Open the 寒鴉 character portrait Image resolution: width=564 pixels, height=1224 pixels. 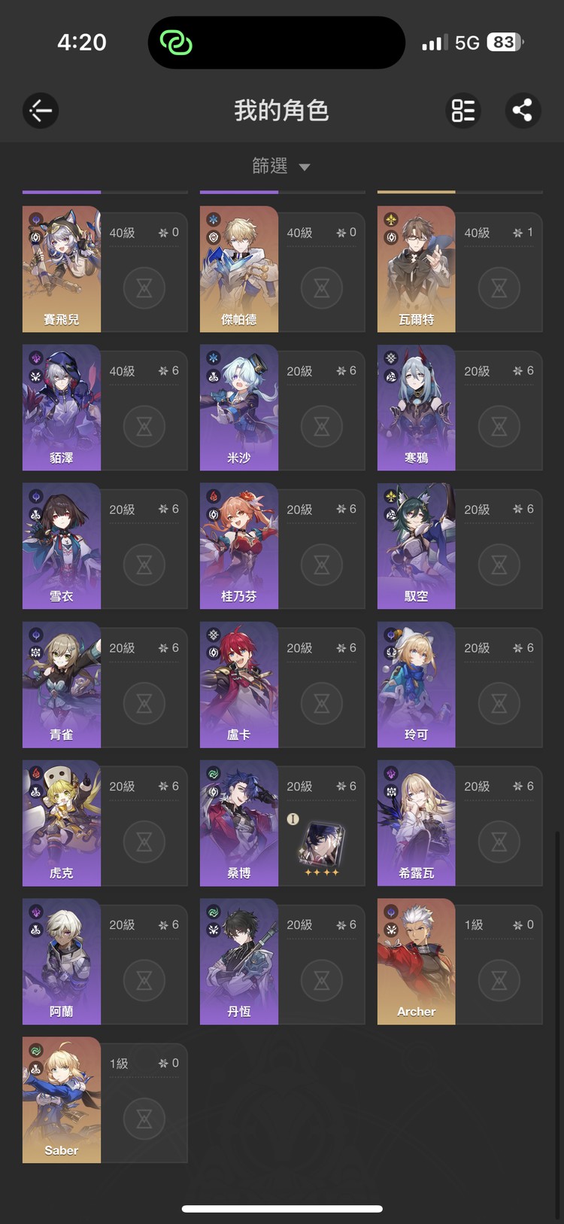point(416,407)
